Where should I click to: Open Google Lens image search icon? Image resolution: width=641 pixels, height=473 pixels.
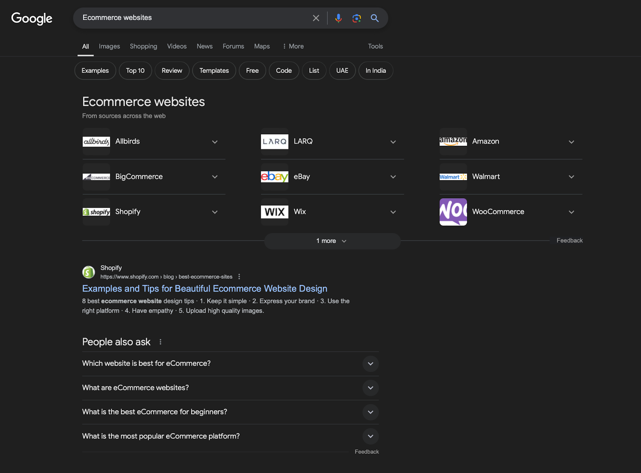pyautogui.click(x=357, y=18)
